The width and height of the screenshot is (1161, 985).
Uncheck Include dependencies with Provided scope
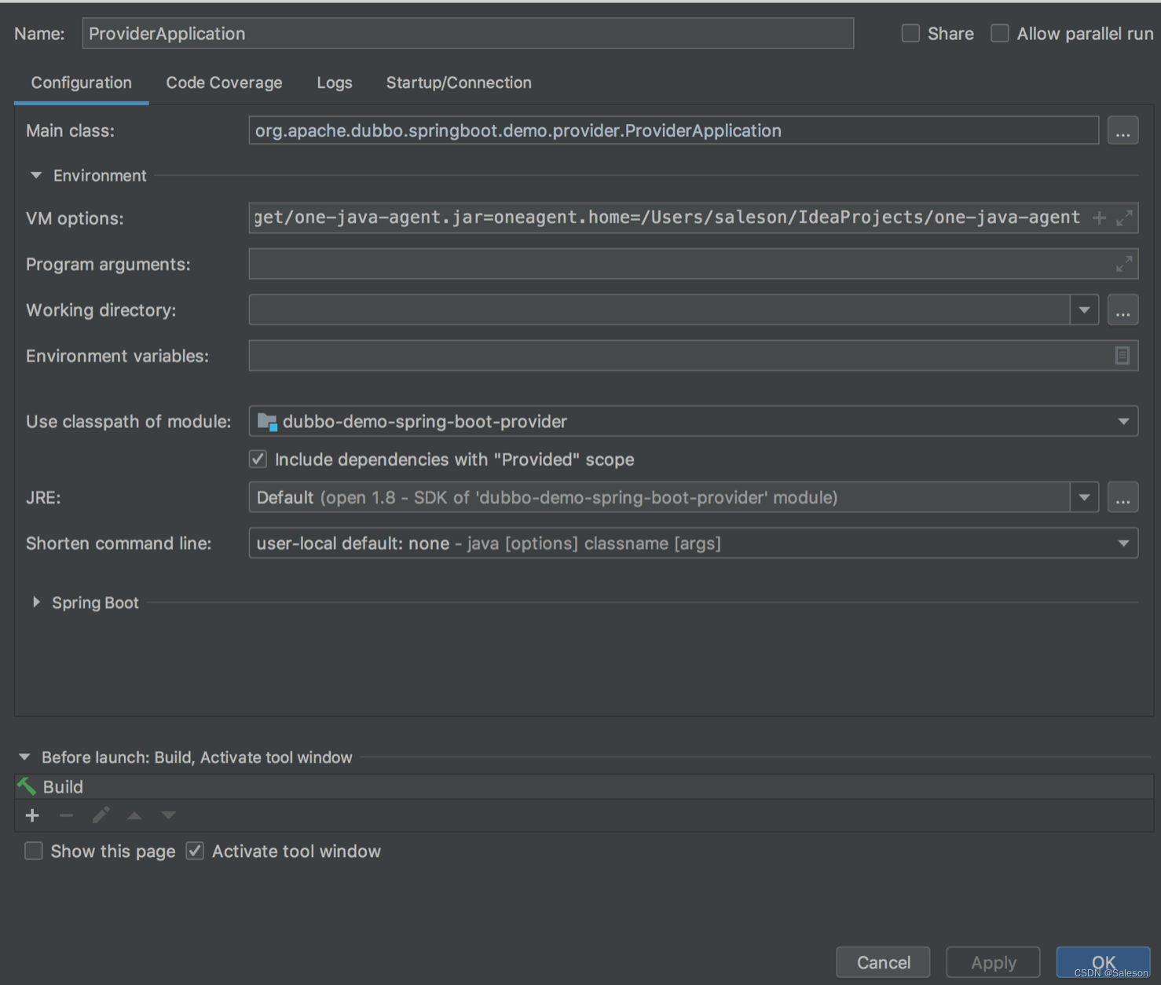pyautogui.click(x=258, y=459)
